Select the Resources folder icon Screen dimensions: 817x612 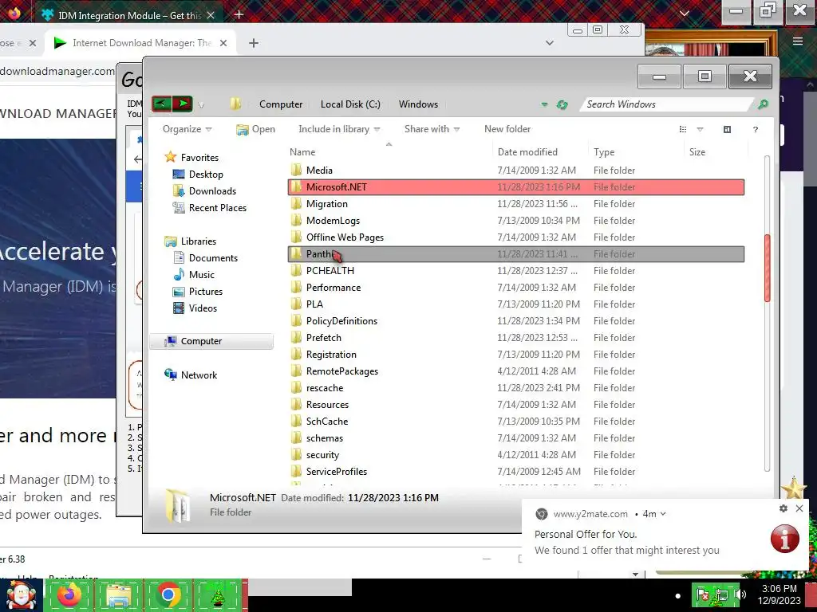coord(296,404)
